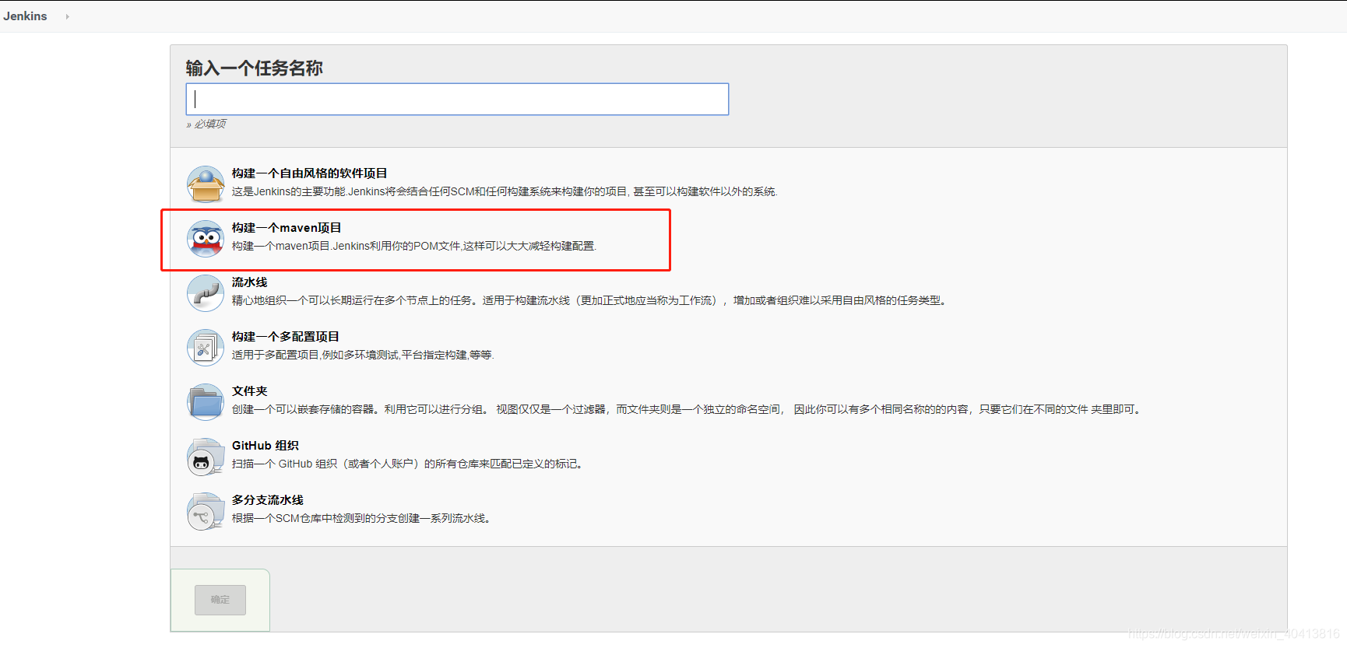Screen dimensions: 1347x648
Task: Select 构建一个自由风格的软件项目 title
Action: coord(309,173)
